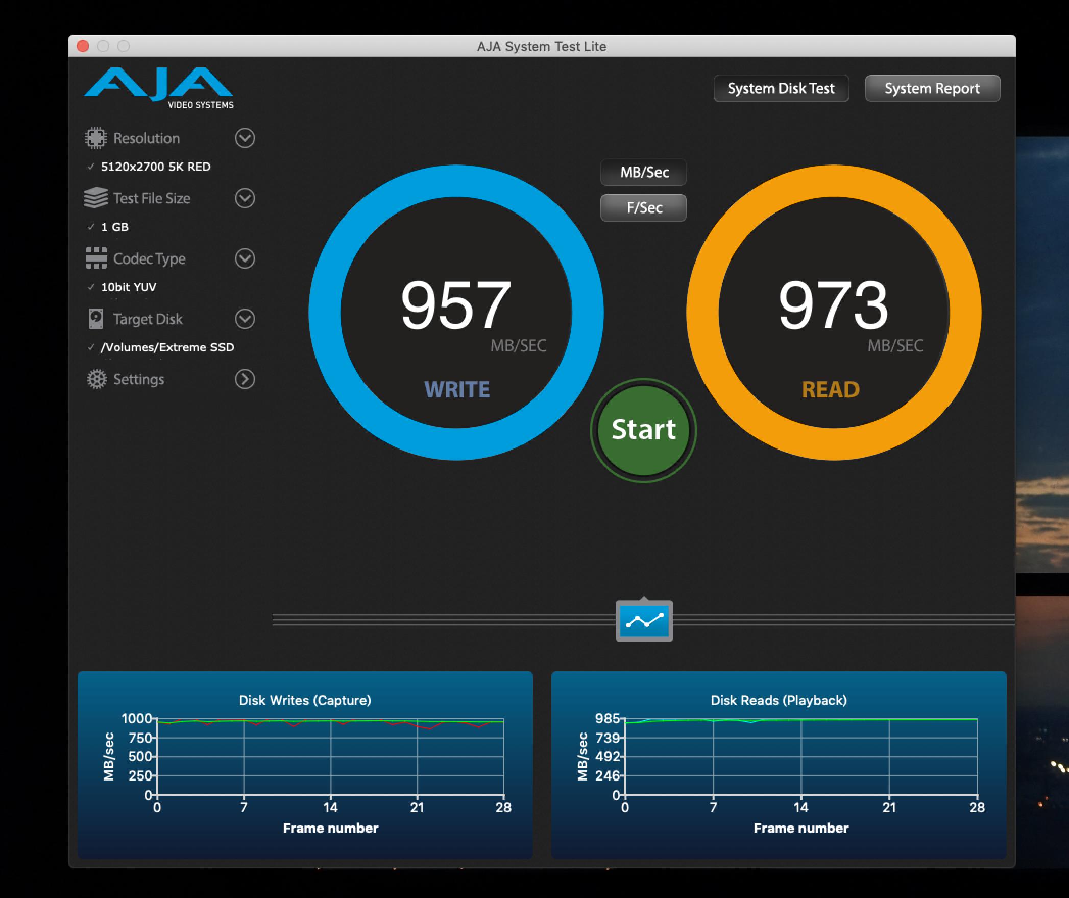The width and height of the screenshot is (1069, 898).
Task: Open the System Report
Action: 932,88
